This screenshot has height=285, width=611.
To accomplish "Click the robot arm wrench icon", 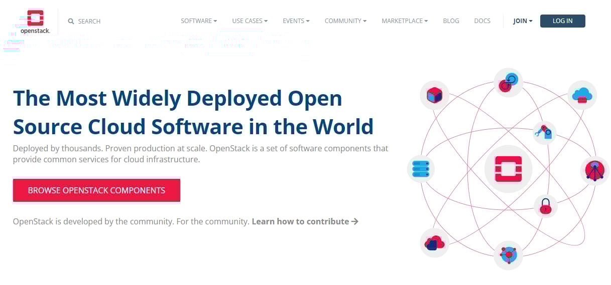I will 545,133.
